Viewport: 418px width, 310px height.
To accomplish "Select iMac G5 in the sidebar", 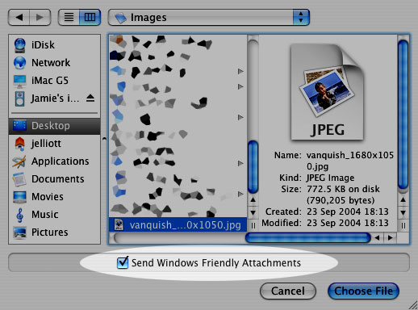I will pyautogui.click(x=54, y=81).
